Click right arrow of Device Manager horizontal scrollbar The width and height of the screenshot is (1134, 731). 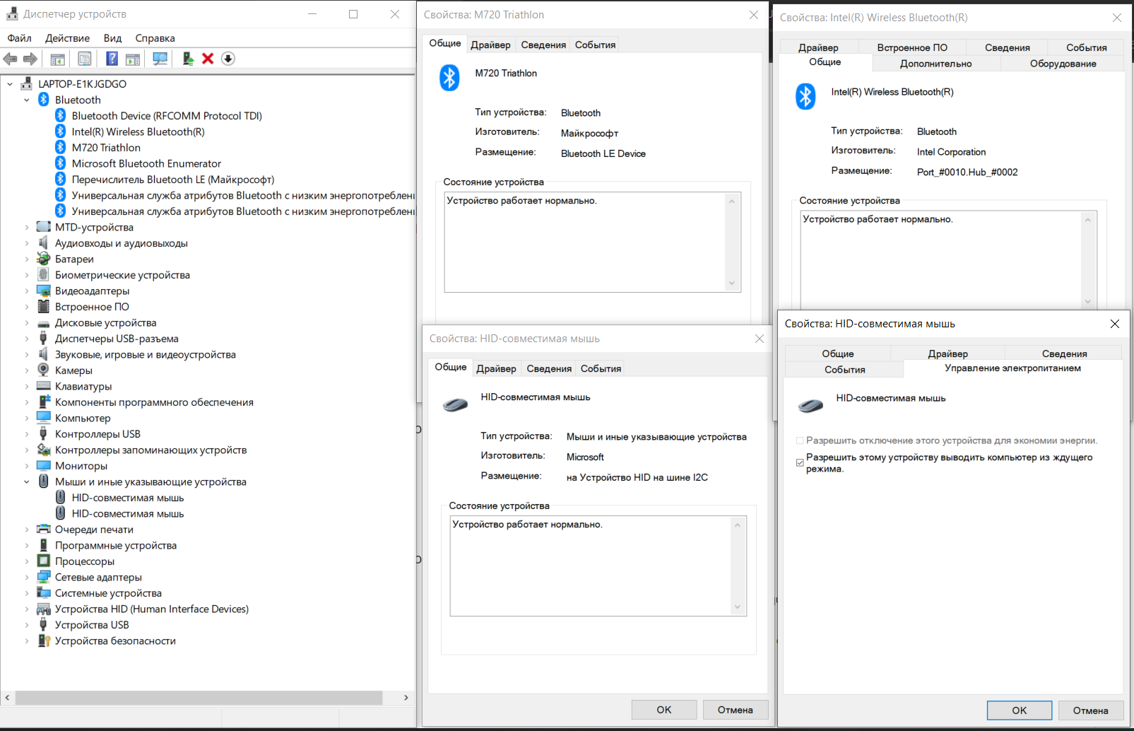tap(406, 698)
